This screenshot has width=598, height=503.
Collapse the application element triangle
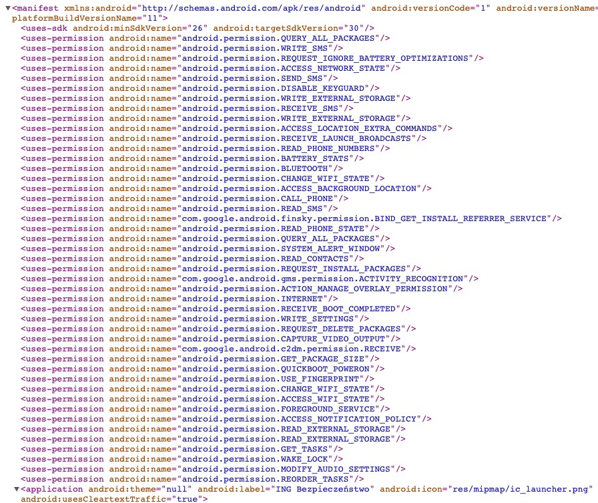[x=16, y=489]
